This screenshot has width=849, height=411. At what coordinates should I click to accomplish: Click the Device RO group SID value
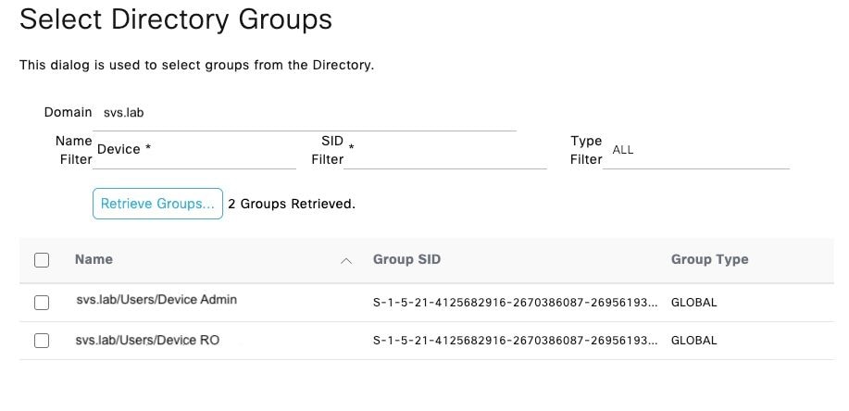pyautogui.click(x=516, y=341)
